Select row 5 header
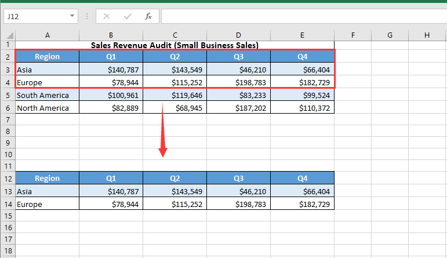The image size is (447, 258). click(8, 95)
